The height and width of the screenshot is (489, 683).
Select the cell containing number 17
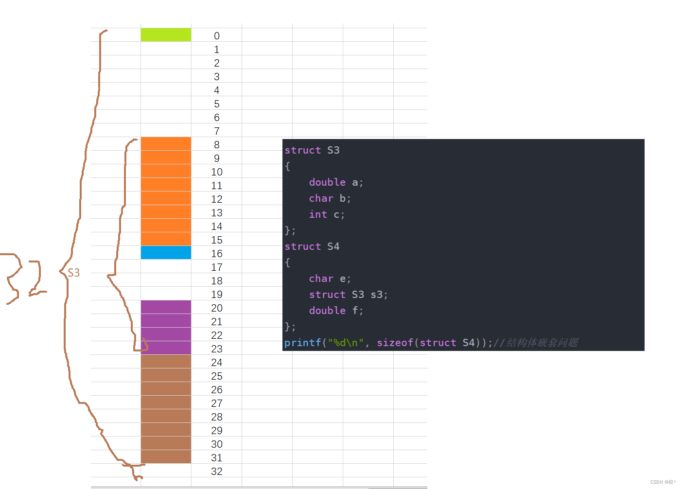[216, 266]
